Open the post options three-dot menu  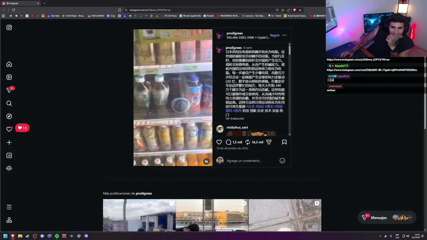click(284, 35)
